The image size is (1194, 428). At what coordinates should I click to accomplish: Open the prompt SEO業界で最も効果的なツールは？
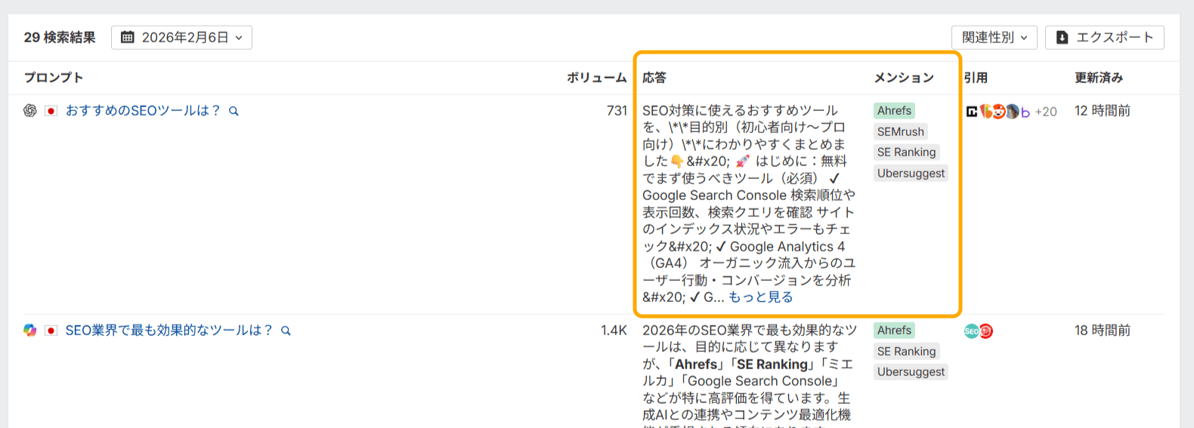[169, 331]
